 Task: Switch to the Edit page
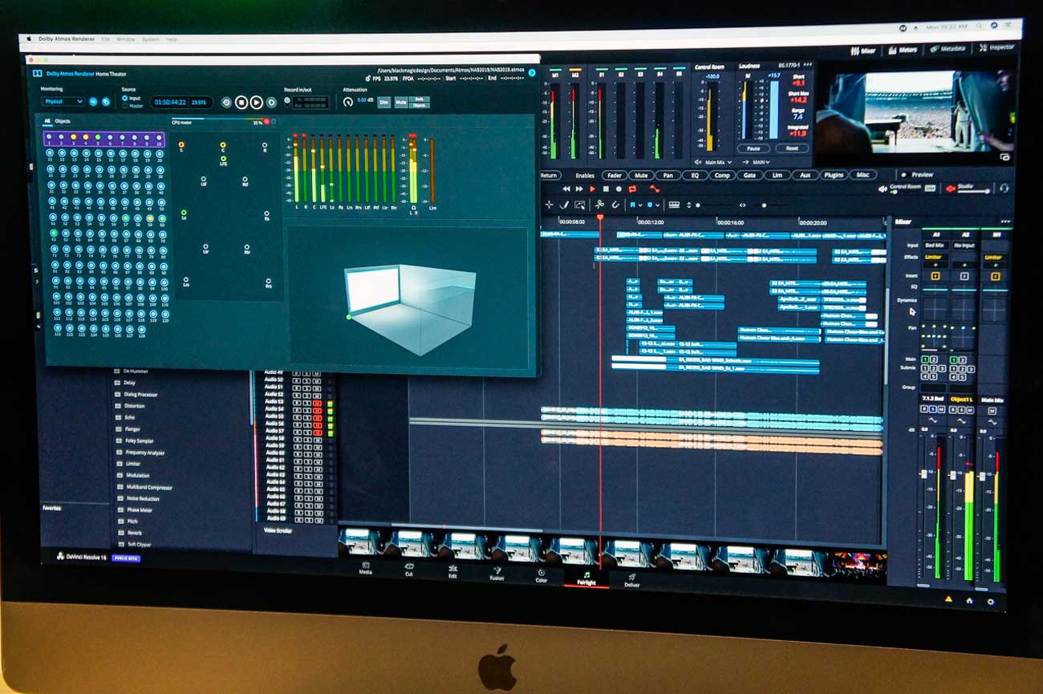453,570
